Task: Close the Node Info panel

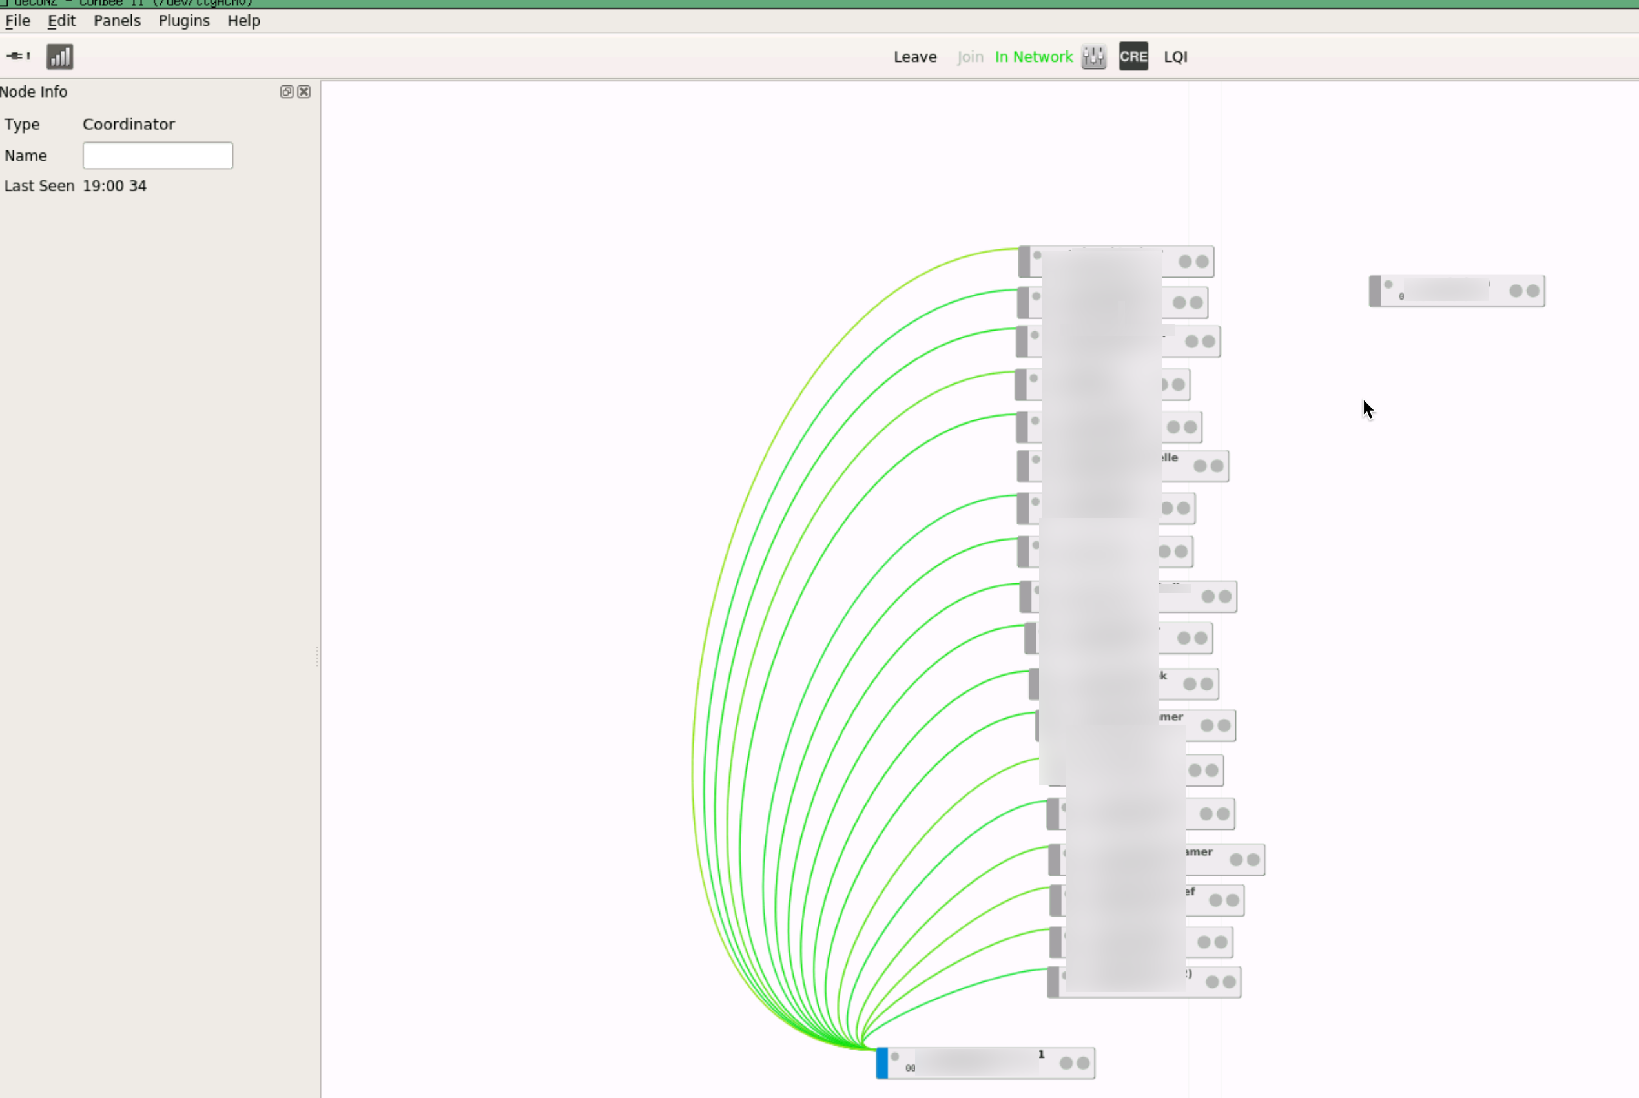Action: pyautogui.click(x=304, y=92)
